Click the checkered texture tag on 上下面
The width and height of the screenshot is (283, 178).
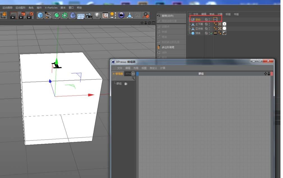coord(219,24)
